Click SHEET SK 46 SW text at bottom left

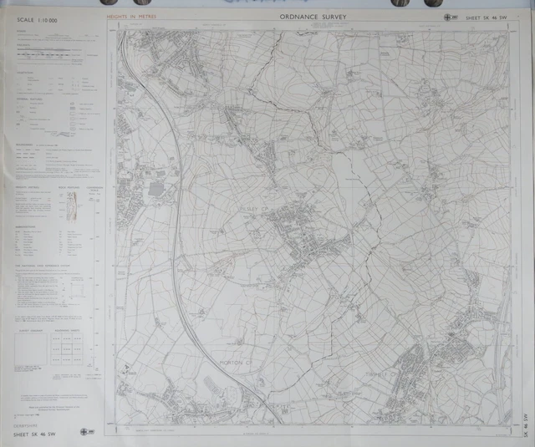pyautogui.click(x=35, y=435)
